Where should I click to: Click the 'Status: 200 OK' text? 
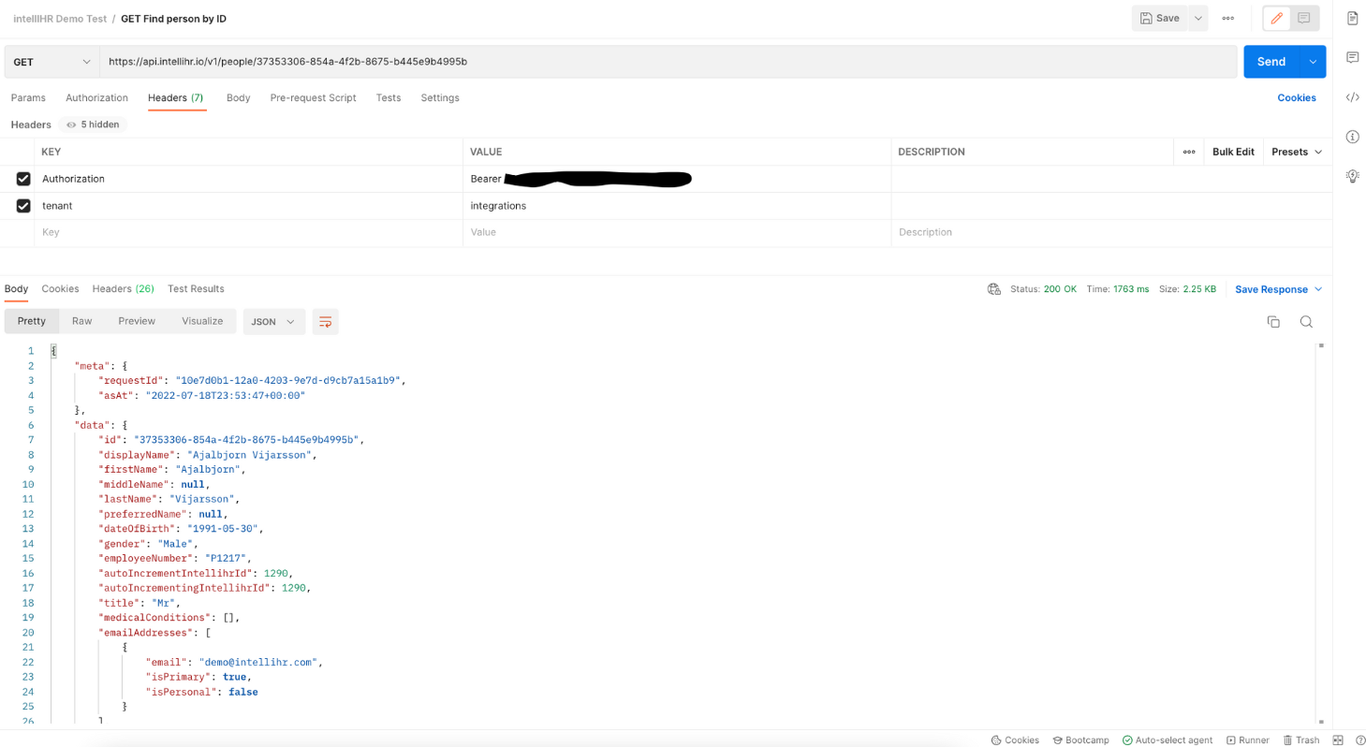coord(1043,289)
